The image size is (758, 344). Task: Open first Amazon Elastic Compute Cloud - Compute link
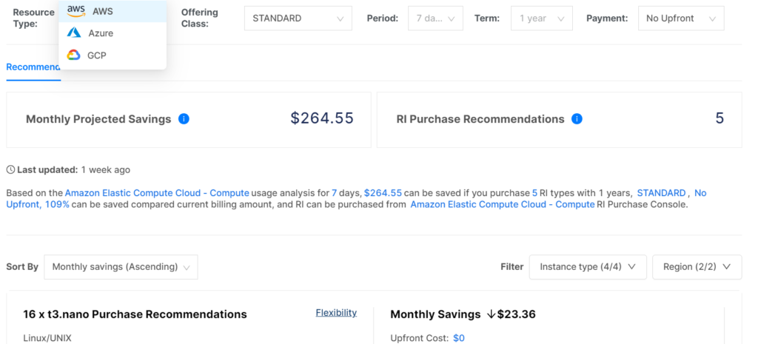click(157, 193)
